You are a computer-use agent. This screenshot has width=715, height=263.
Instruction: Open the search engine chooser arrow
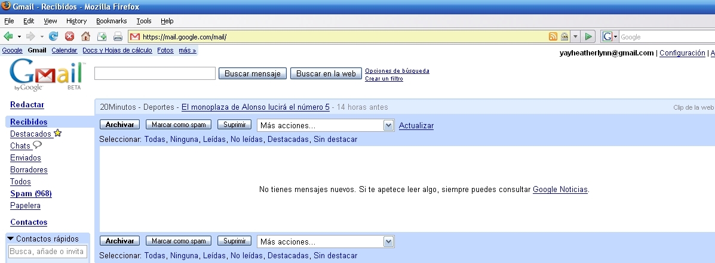(616, 37)
